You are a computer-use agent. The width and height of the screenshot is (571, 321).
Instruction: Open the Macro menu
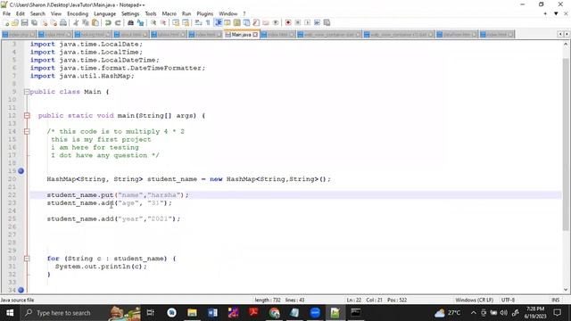click(x=169, y=14)
